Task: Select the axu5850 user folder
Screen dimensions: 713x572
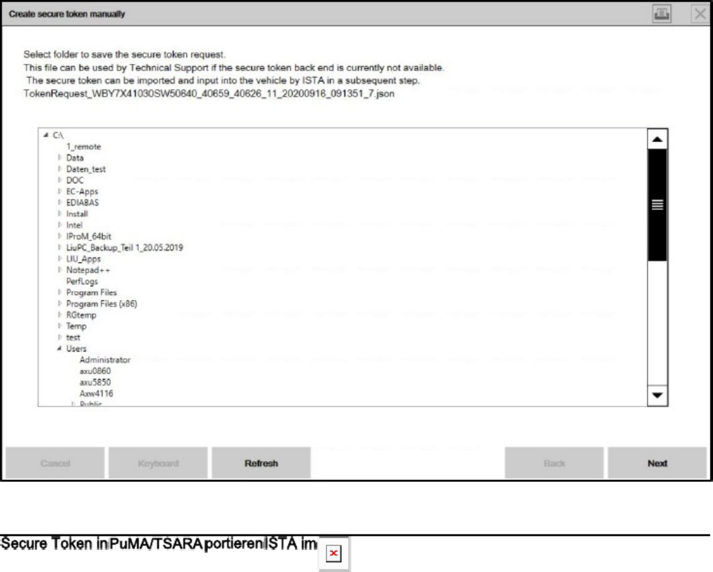Action: (95, 382)
